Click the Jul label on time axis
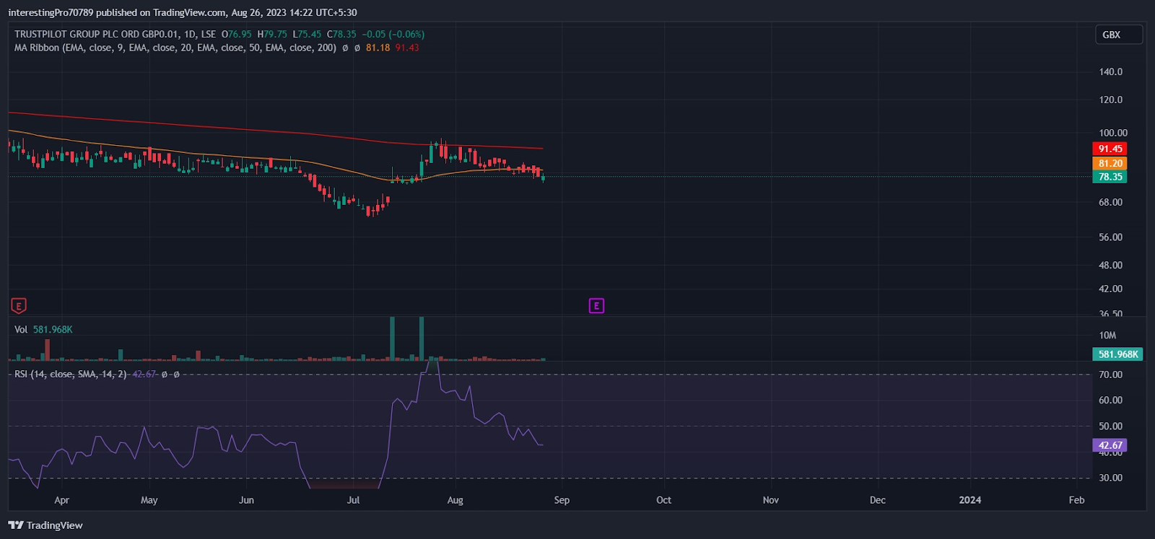Screen dimensions: 1155x539 353,500
